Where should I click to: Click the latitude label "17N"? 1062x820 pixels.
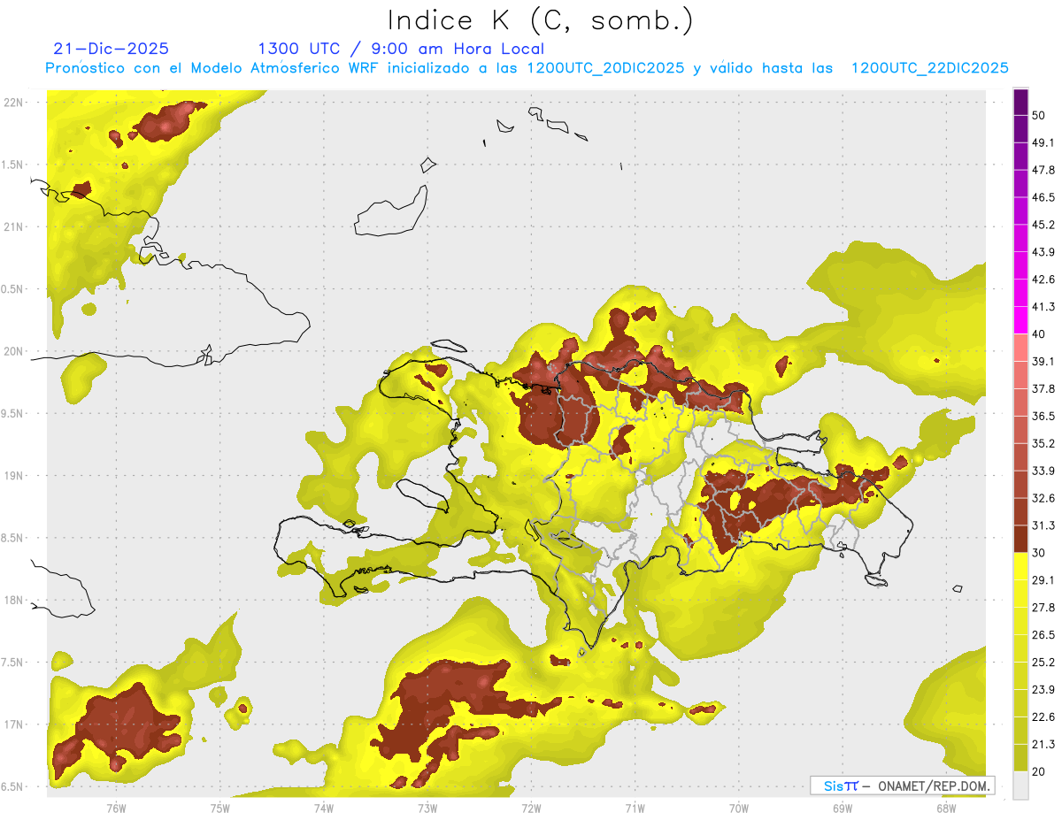coord(13,724)
